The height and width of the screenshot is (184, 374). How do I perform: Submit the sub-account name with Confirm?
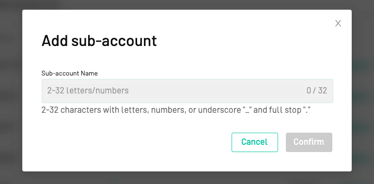tap(309, 142)
